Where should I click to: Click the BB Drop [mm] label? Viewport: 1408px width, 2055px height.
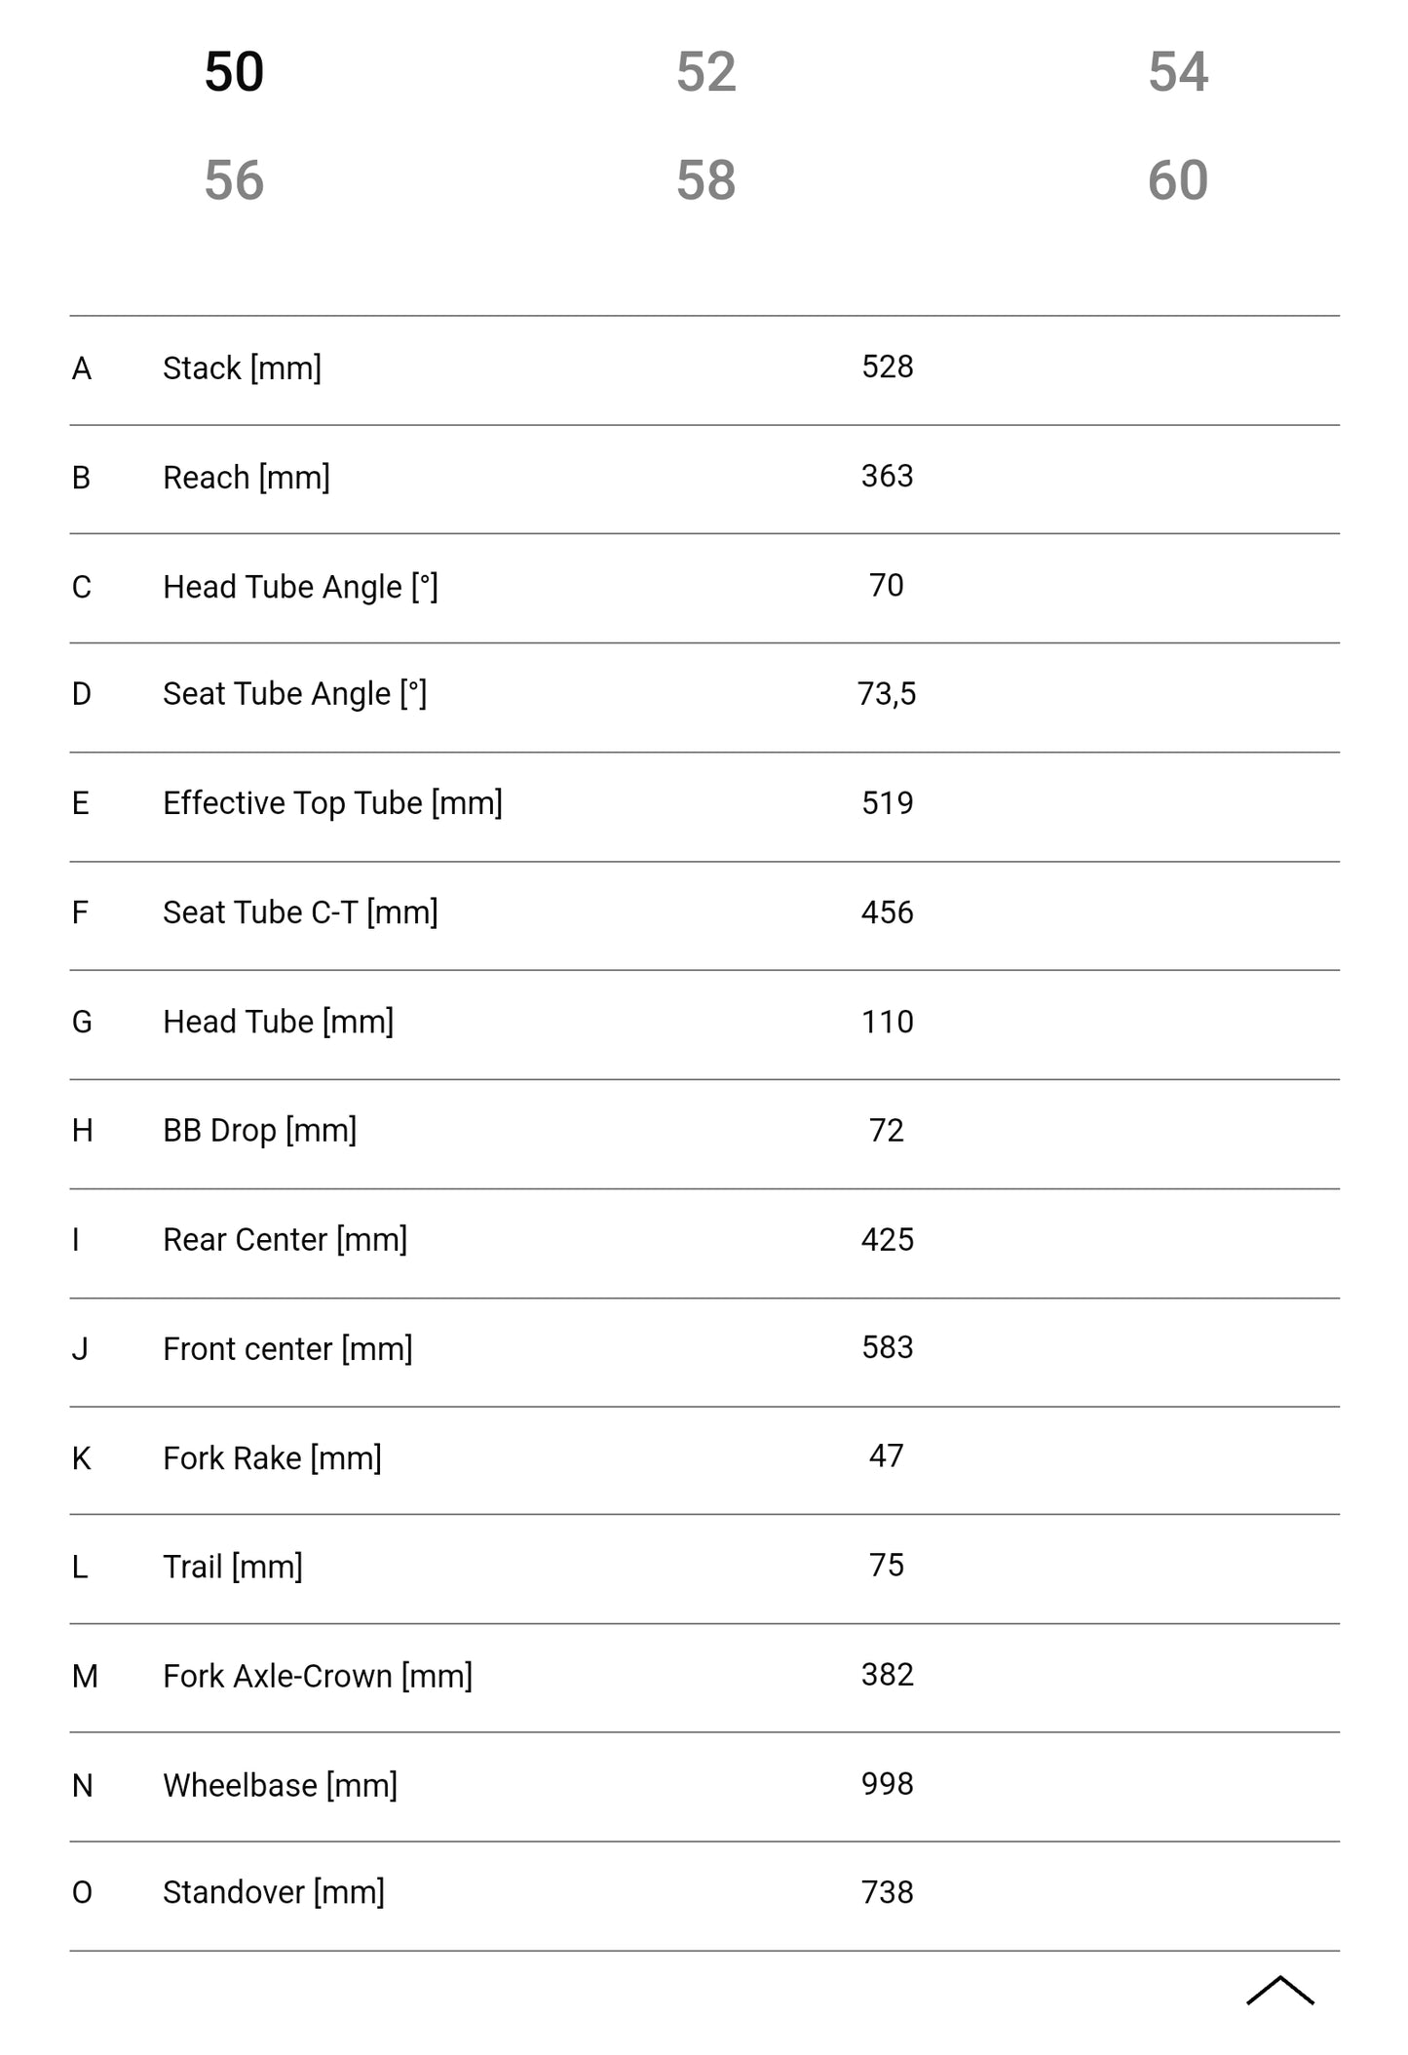[x=259, y=1131]
